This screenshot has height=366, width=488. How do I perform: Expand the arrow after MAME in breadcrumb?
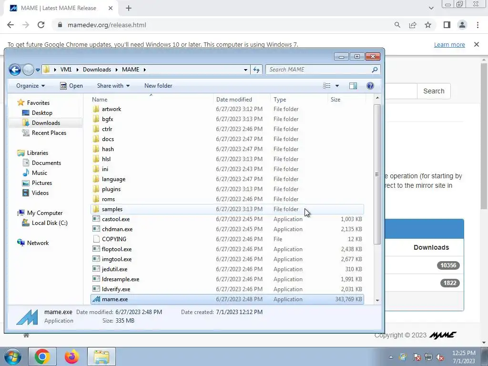click(x=145, y=70)
